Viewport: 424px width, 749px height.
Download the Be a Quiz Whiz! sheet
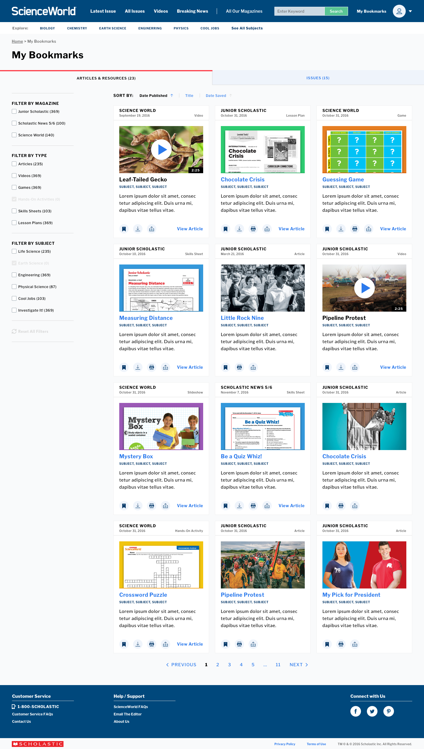(239, 506)
